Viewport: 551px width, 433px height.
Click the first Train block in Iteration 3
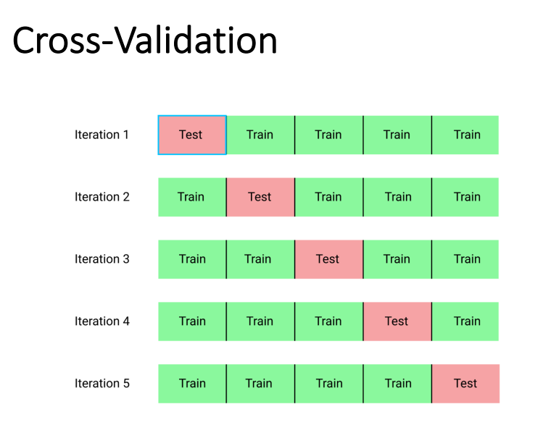coord(192,259)
